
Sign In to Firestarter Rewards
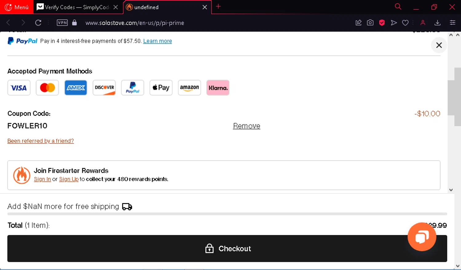[x=42, y=179]
